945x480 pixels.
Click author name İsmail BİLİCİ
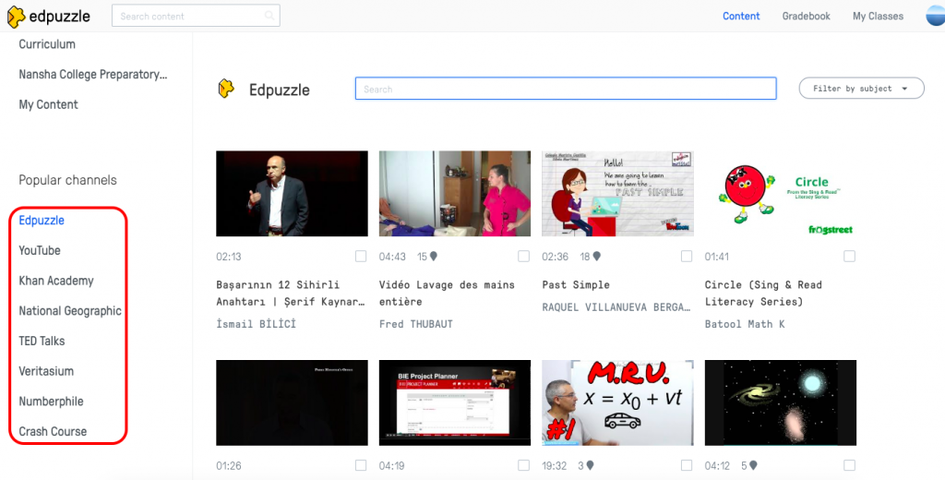257,324
